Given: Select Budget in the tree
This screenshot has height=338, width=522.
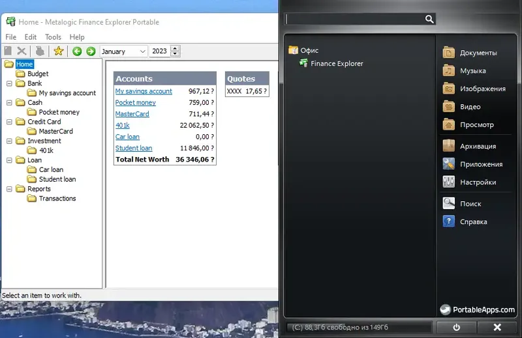Looking at the screenshot, I should point(38,74).
